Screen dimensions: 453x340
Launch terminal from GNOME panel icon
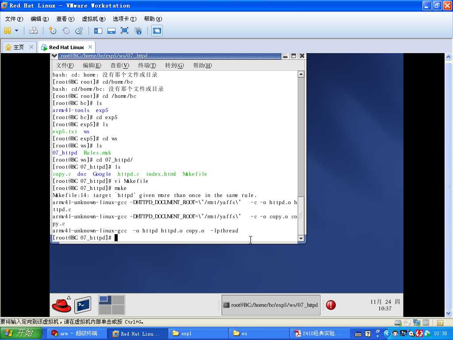[83, 305]
